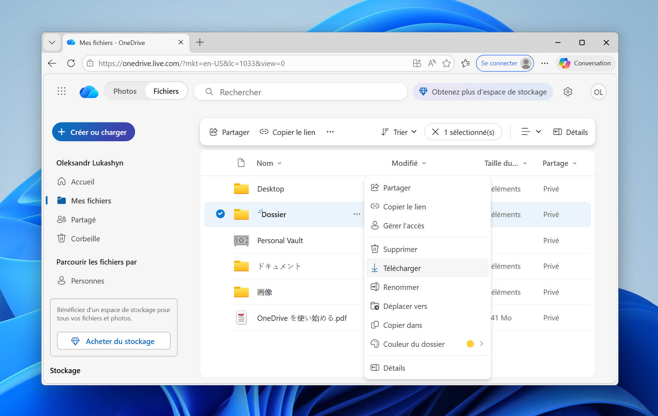Open new browser tab
The width and height of the screenshot is (658, 416).
(200, 42)
